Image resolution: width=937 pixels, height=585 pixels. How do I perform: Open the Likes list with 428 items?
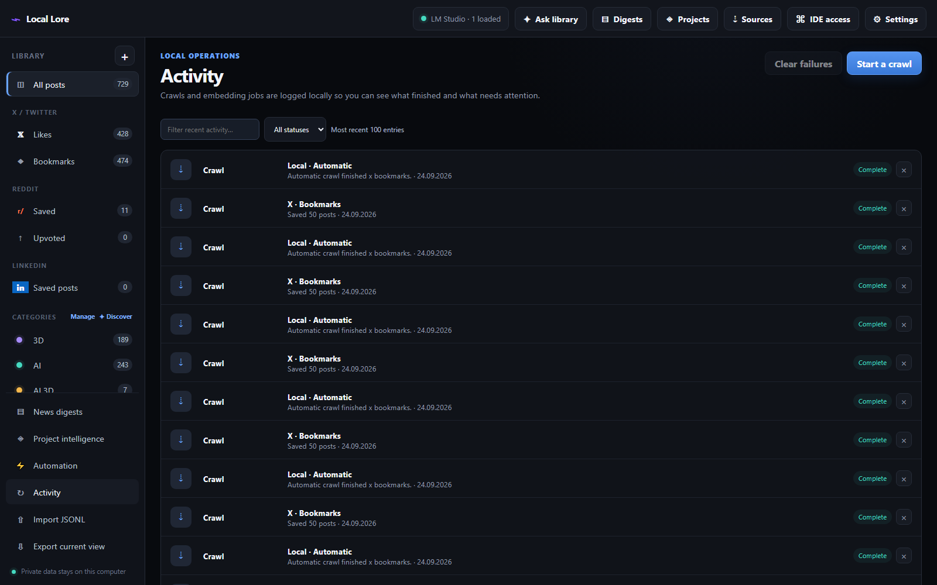point(73,135)
